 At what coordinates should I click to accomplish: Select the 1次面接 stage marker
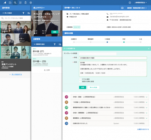[x=107, y=42]
